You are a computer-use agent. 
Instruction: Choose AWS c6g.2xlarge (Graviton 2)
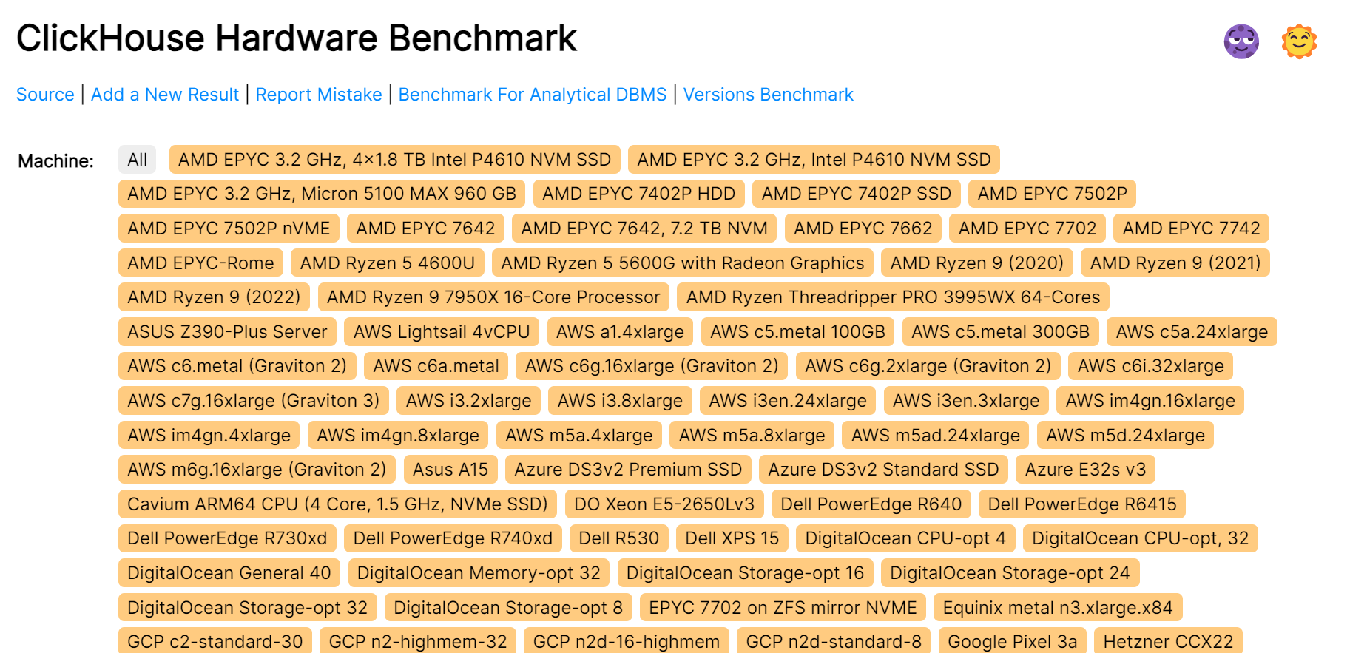[x=928, y=366]
